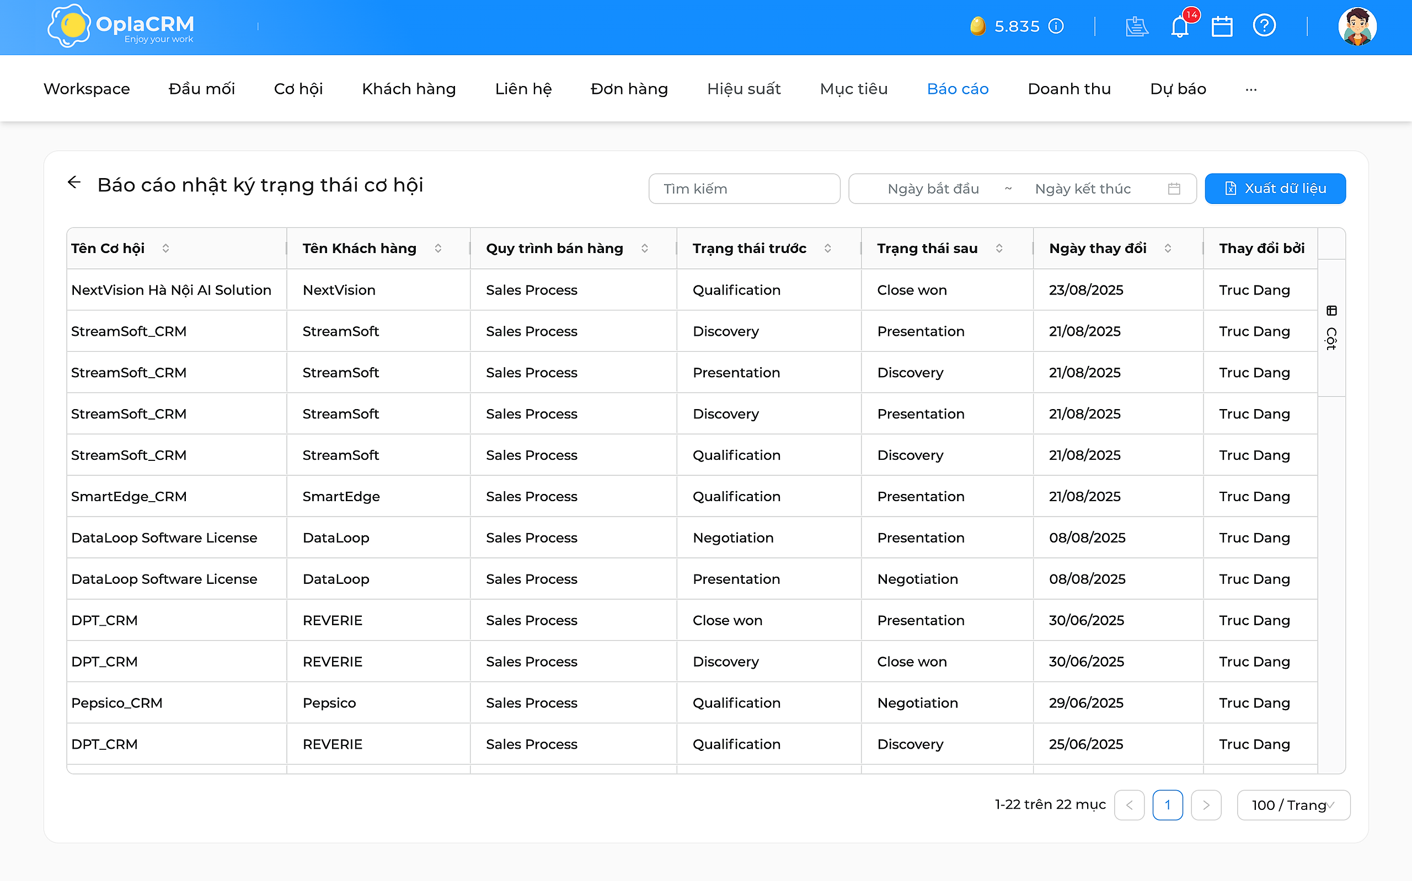1412x881 pixels.
Task: Sort by Trạng thái trước column
Action: pyautogui.click(x=827, y=248)
